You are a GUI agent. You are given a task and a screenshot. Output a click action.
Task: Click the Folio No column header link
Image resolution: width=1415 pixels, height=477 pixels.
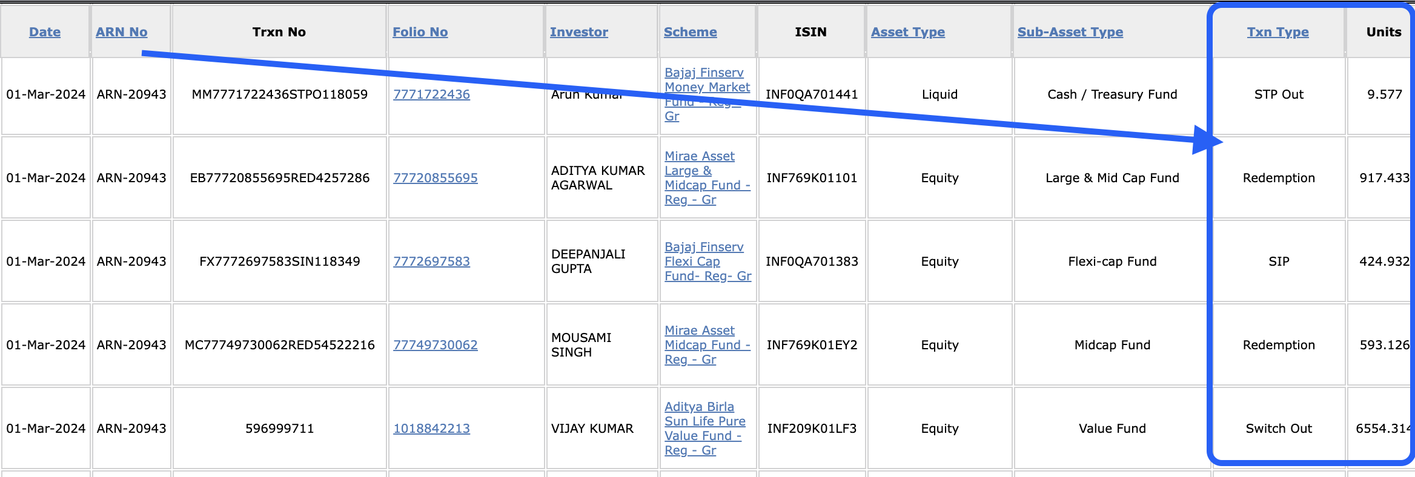pyautogui.click(x=420, y=32)
